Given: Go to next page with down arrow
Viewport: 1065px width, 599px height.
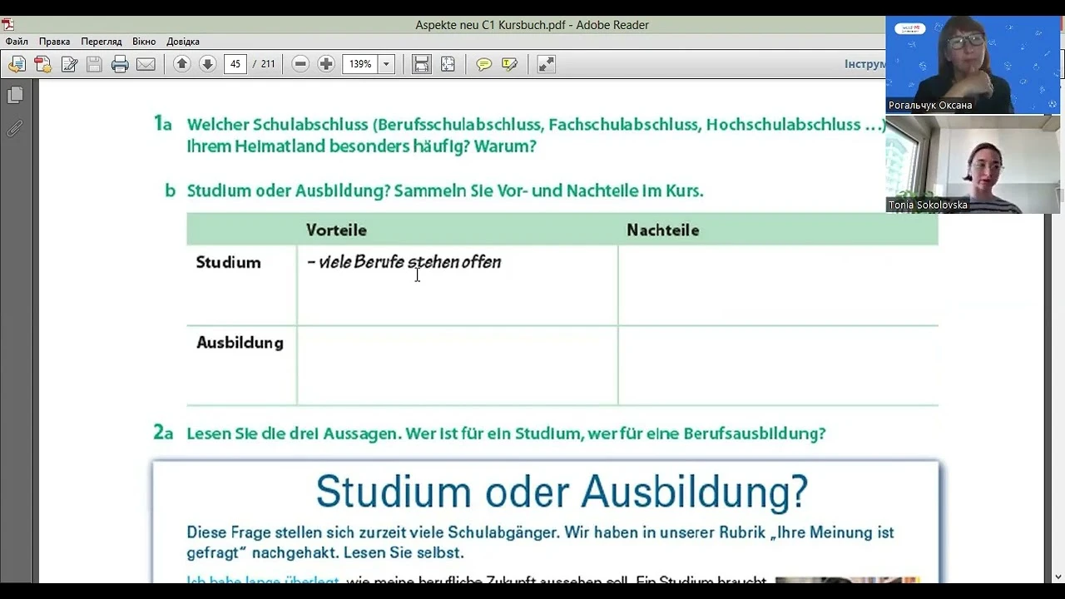Looking at the screenshot, I should tap(208, 64).
